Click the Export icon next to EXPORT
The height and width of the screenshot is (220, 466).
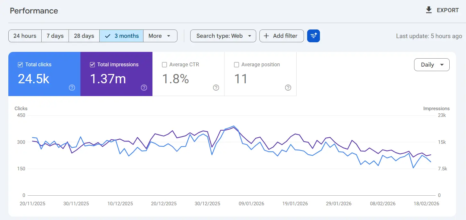click(429, 10)
